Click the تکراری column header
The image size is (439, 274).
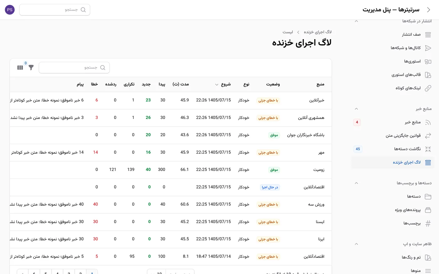tap(129, 84)
